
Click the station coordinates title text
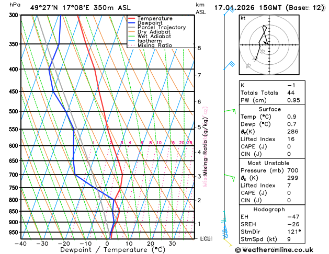tap(81, 8)
